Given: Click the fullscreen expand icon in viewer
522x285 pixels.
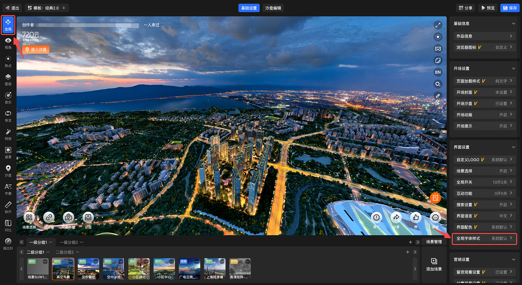Looking at the screenshot, I should tap(438, 25).
